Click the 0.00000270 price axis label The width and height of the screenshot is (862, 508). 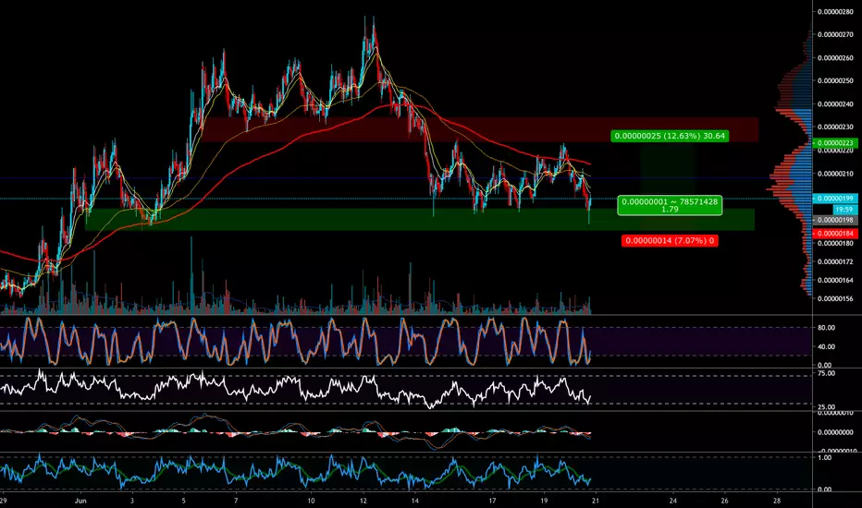835,34
